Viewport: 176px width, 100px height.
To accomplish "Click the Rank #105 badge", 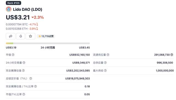I will click(13, 3).
